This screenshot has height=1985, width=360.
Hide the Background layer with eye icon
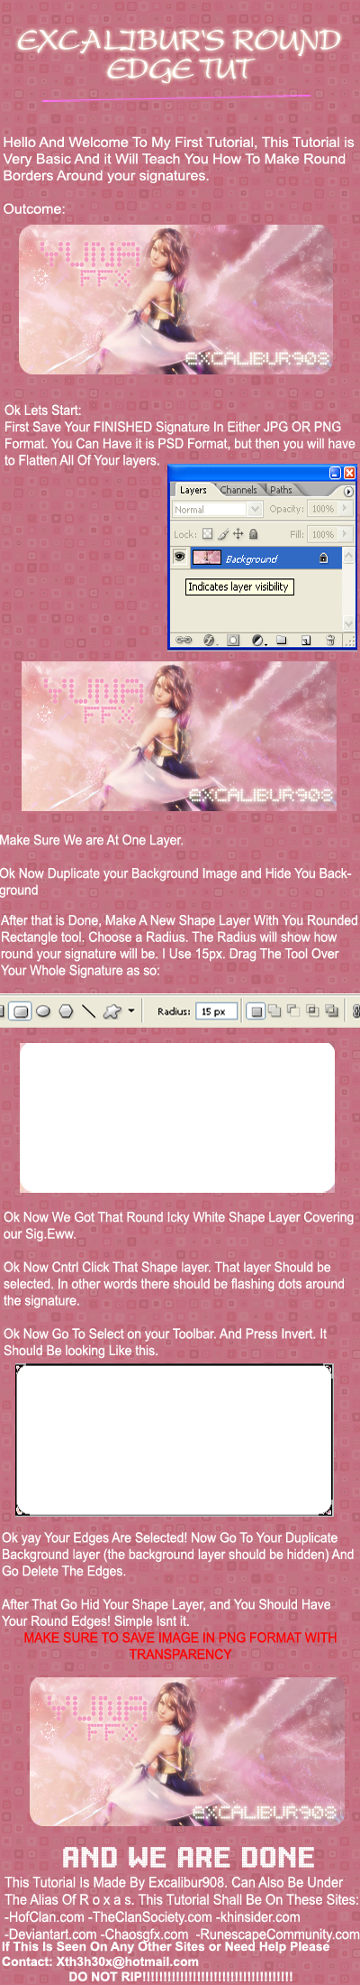tap(179, 558)
